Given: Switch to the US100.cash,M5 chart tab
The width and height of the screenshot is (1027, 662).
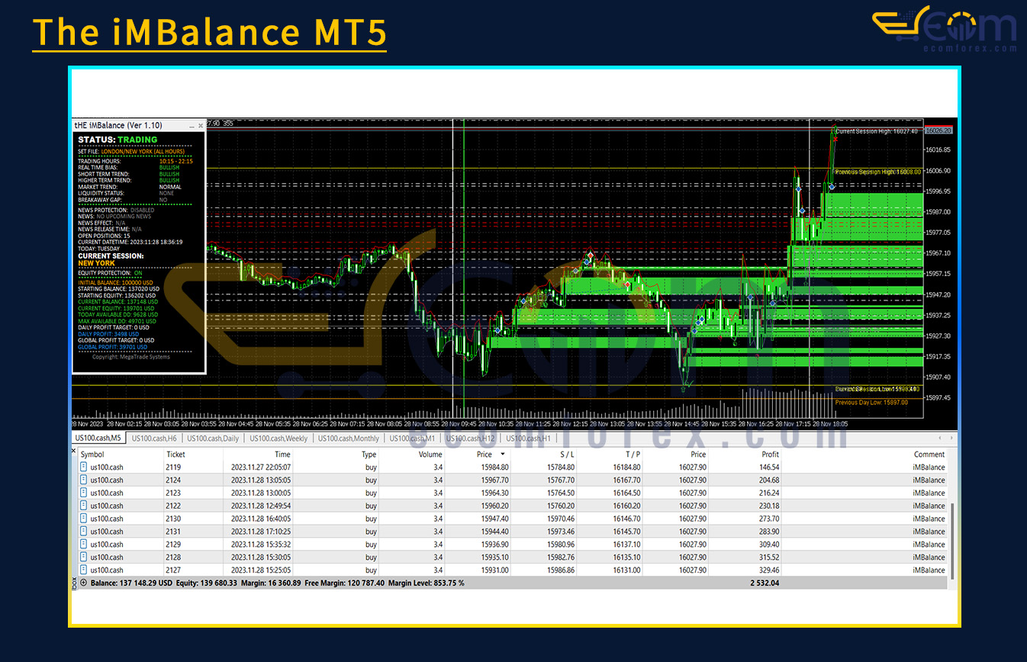Looking at the screenshot, I should (97, 439).
